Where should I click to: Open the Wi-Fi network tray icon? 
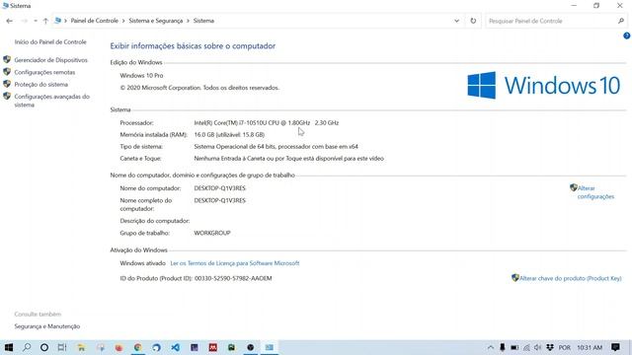[526, 347]
